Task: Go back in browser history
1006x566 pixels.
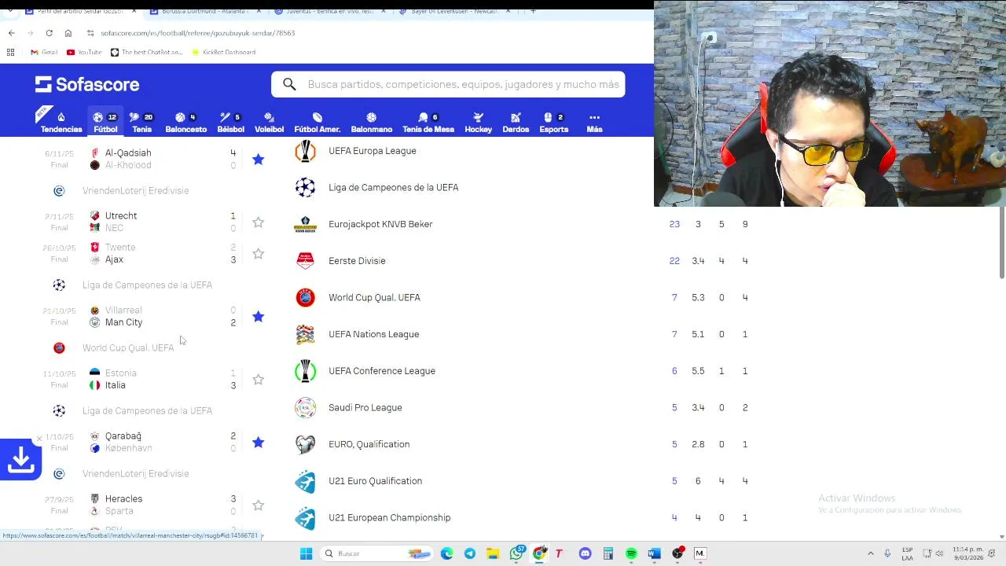Action: 11,33
